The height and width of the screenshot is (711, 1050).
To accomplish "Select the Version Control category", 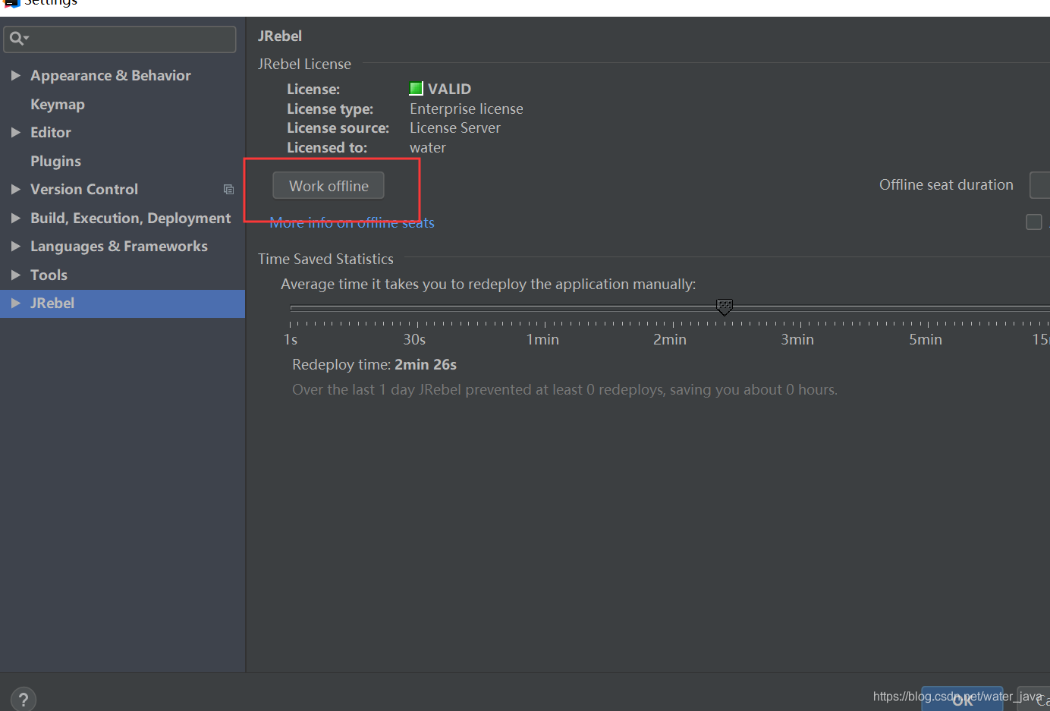I will [84, 189].
